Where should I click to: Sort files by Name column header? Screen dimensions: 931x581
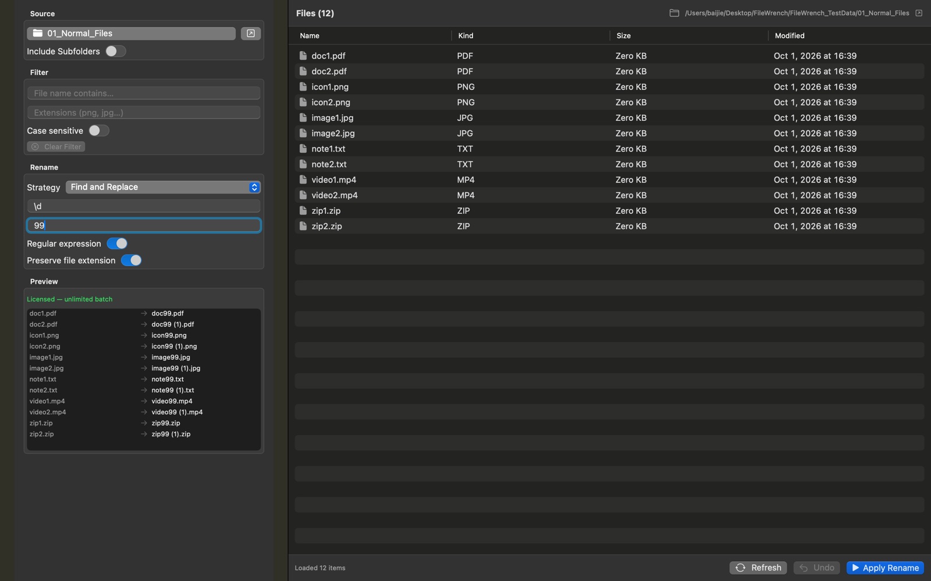point(310,35)
